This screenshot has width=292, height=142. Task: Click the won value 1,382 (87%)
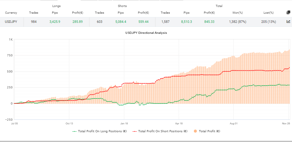[238, 22]
